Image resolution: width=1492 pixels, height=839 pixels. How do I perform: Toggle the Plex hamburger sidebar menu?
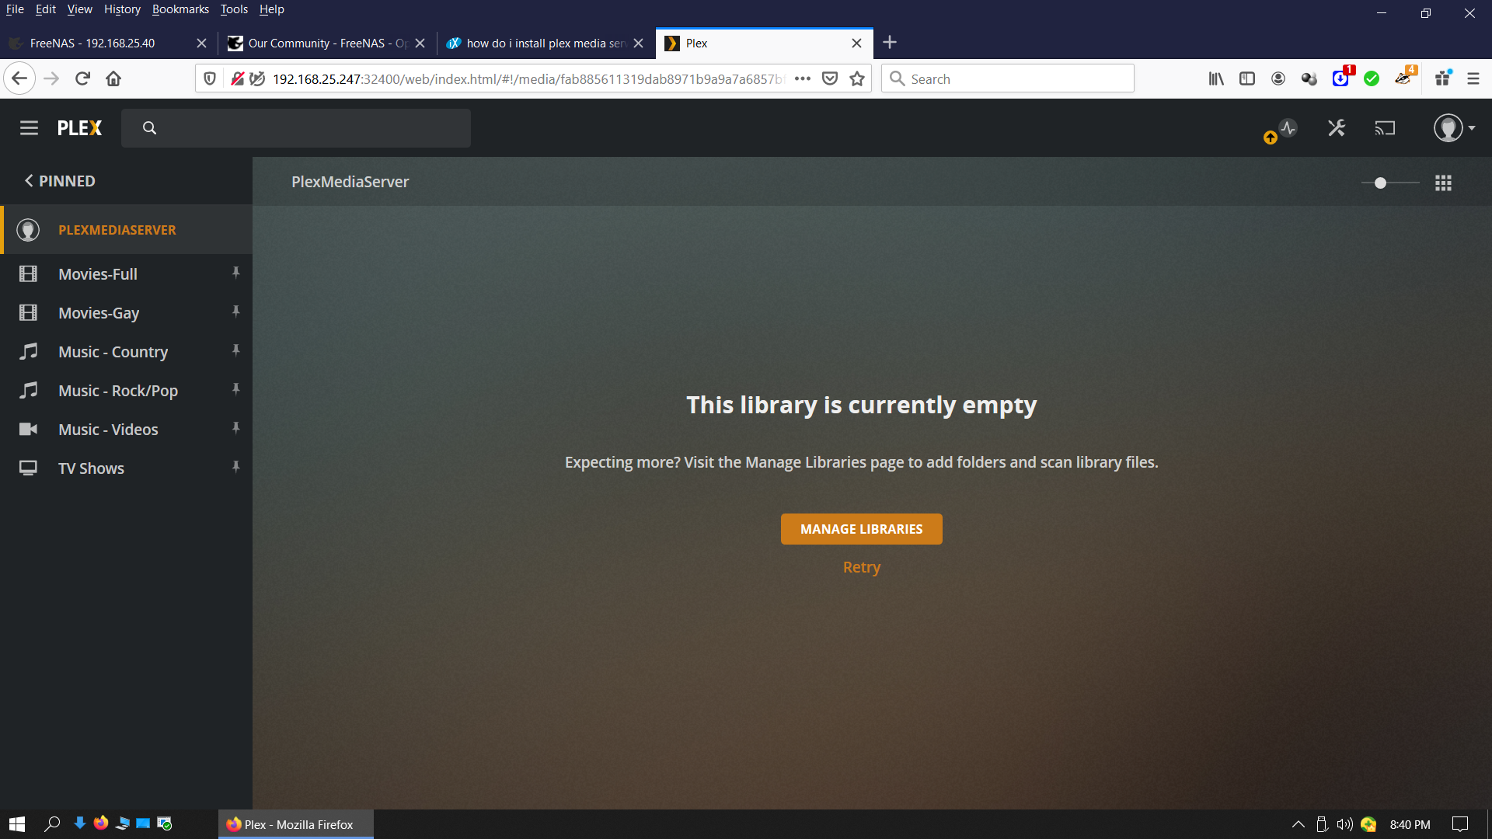tap(29, 128)
